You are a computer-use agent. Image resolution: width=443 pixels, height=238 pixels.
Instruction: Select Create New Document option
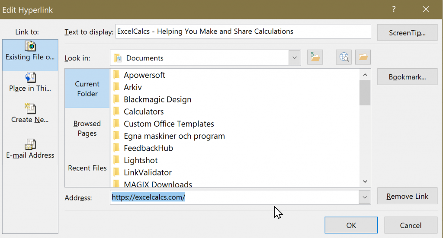click(x=30, y=113)
